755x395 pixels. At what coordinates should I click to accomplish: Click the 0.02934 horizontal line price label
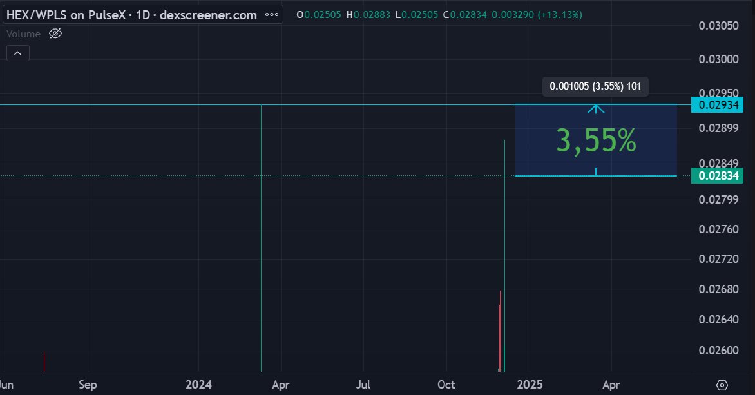tap(718, 104)
